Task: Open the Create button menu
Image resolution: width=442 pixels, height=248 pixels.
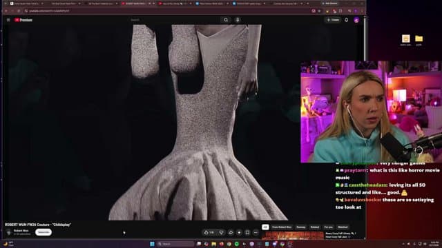Action: coord(333,20)
